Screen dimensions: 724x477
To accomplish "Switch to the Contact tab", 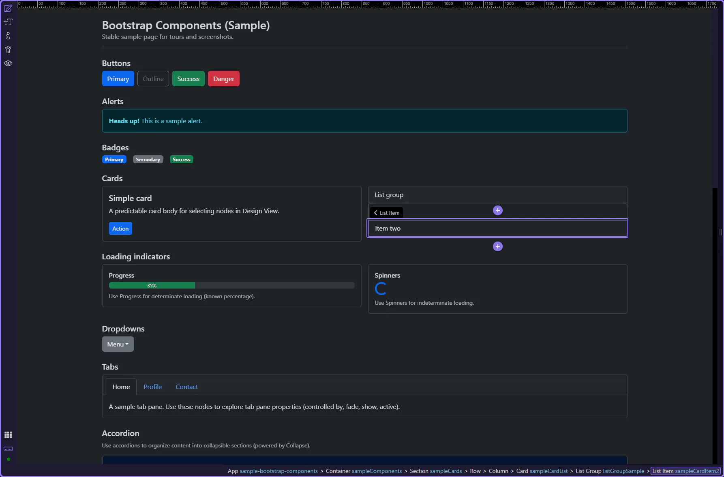I will click(x=186, y=387).
